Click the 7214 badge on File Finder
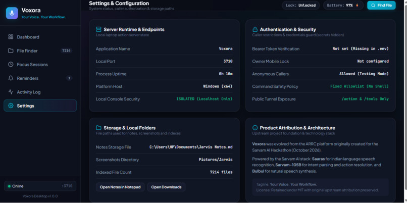Viewport: 407px width, 203px height. pos(66,50)
